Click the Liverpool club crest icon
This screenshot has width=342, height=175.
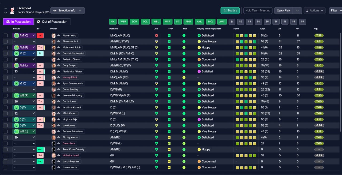pos(12,10)
